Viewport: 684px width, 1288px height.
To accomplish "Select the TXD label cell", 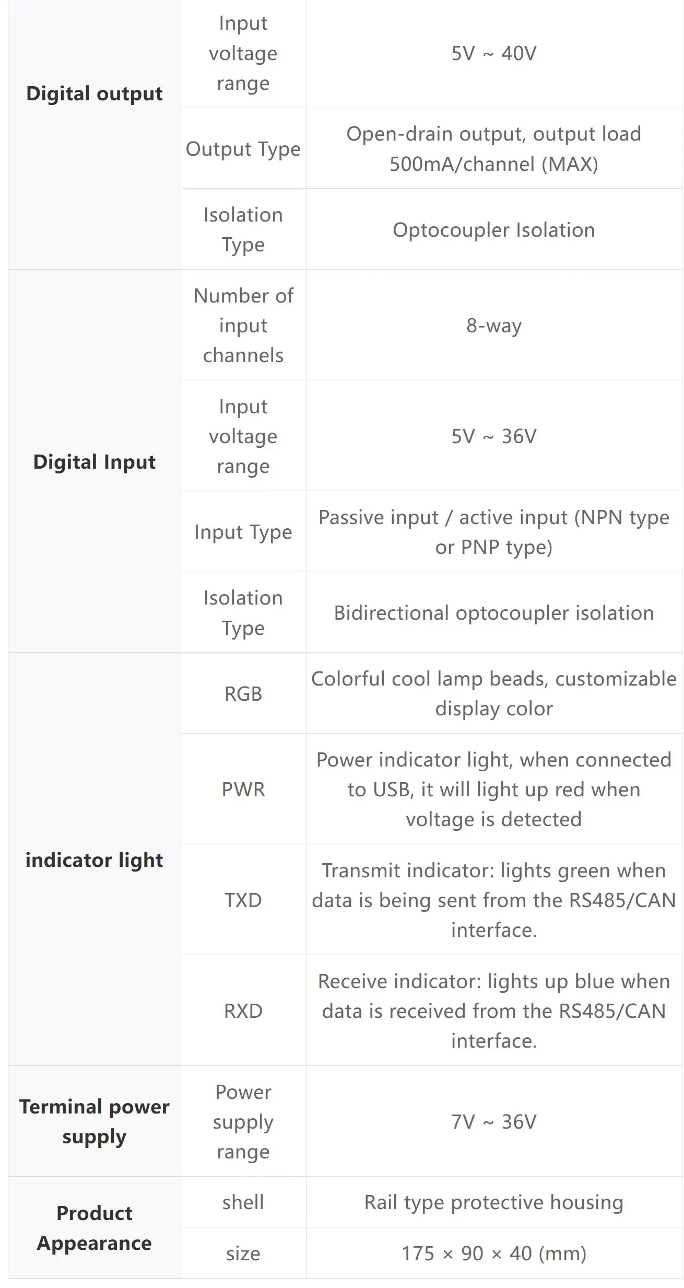I will click(x=243, y=900).
